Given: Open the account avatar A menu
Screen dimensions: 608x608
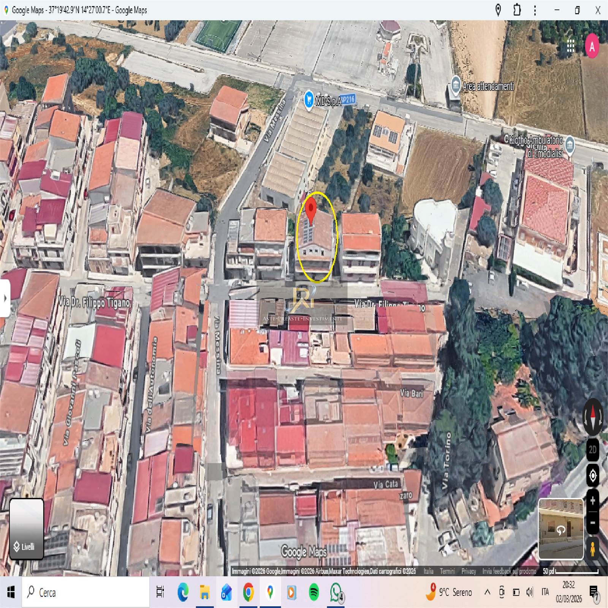Looking at the screenshot, I should click(592, 46).
